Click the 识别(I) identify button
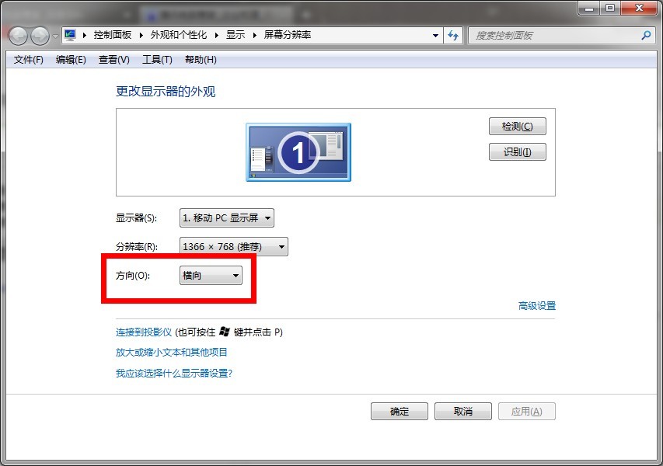The width and height of the screenshot is (663, 466). [x=518, y=152]
